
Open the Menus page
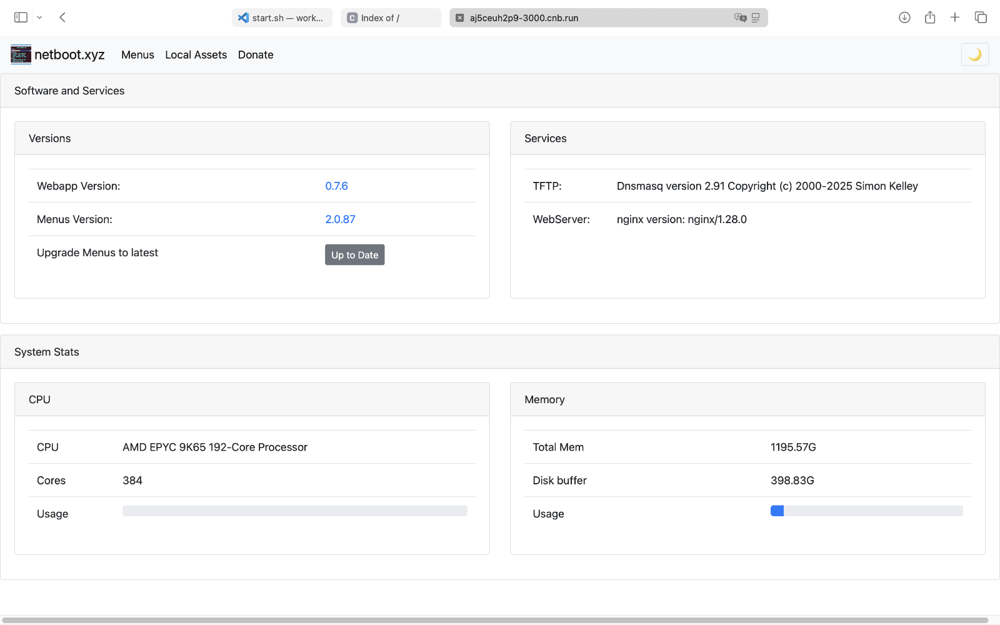[x=137, y=55]
